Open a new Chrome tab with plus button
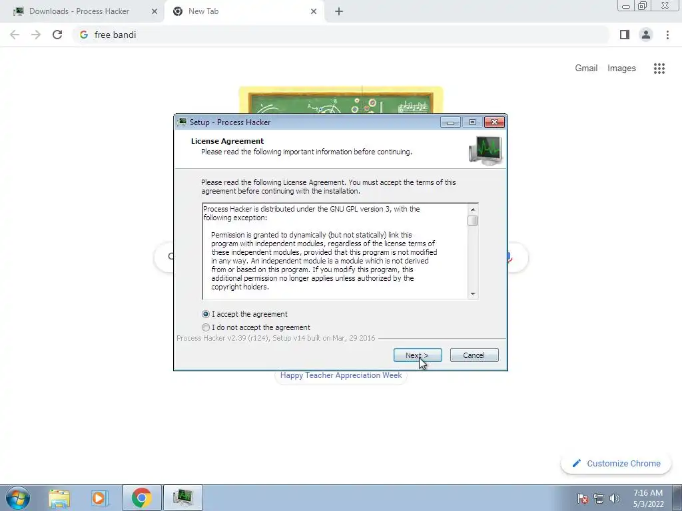 pyautogui.click(x=339, y=11)
